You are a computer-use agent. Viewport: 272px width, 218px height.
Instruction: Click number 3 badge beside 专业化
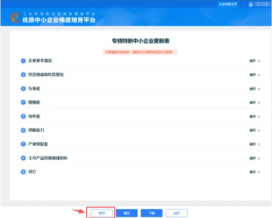point(23,88)
